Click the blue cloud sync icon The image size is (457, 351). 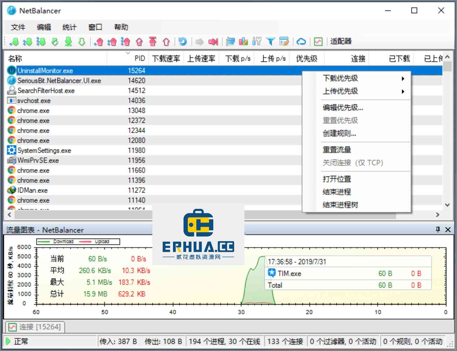tap(301, 41)
